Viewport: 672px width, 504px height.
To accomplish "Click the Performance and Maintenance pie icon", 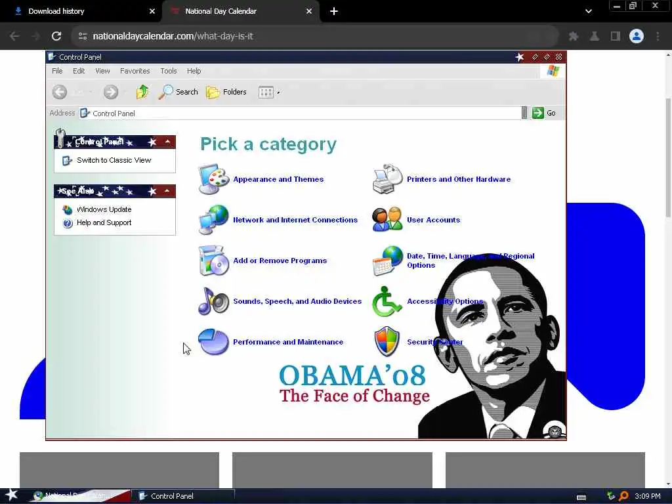I will point(213,341).
